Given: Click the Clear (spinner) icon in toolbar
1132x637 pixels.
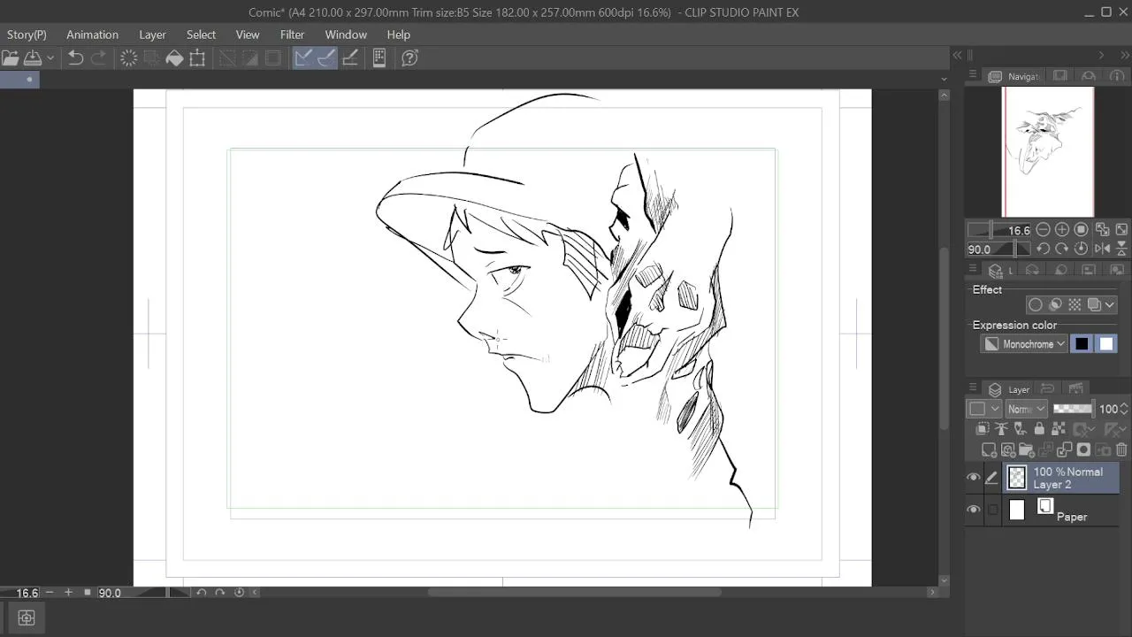Looking at the screenshot, I should pyautogui.click(x=128, y=58).
